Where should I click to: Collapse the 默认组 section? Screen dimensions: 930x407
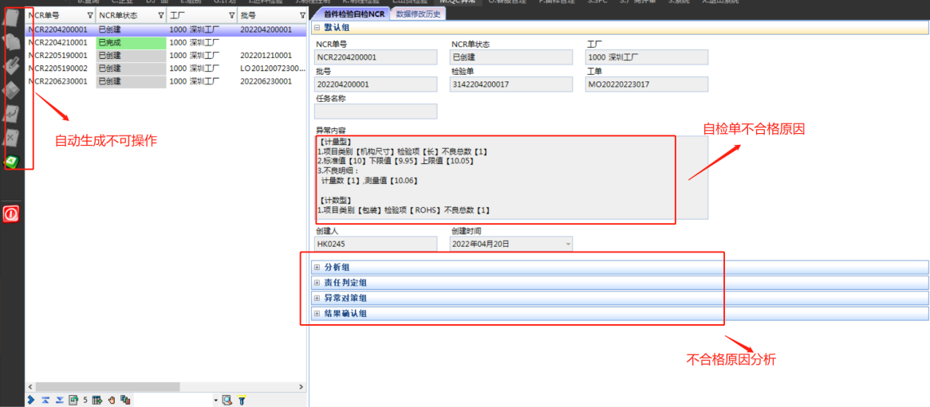click(x=317, y=27)
